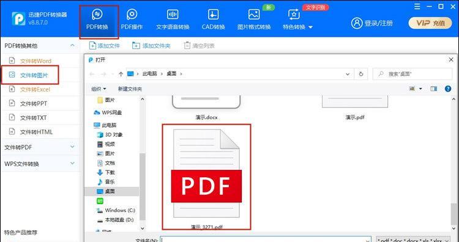Open the app hamburger menu icon
Screen dimensions: 459x242
(417, 7)
